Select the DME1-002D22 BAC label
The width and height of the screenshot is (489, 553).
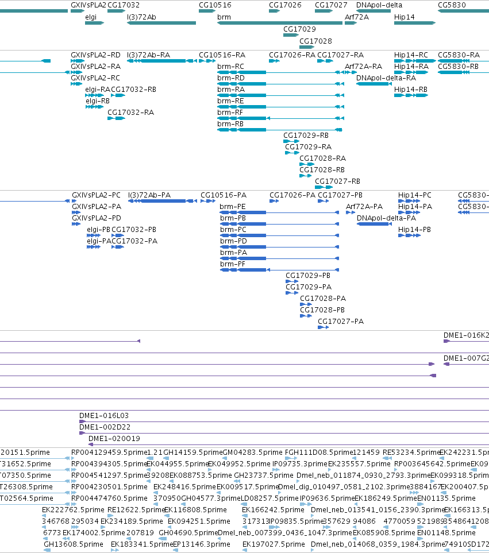pos(105,427)
